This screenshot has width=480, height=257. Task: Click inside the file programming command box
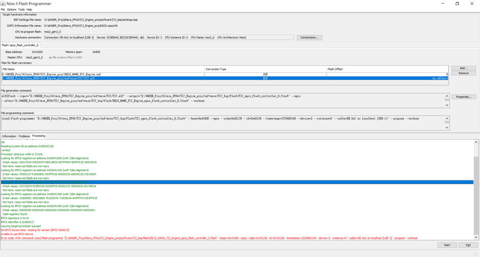[222, 123]
